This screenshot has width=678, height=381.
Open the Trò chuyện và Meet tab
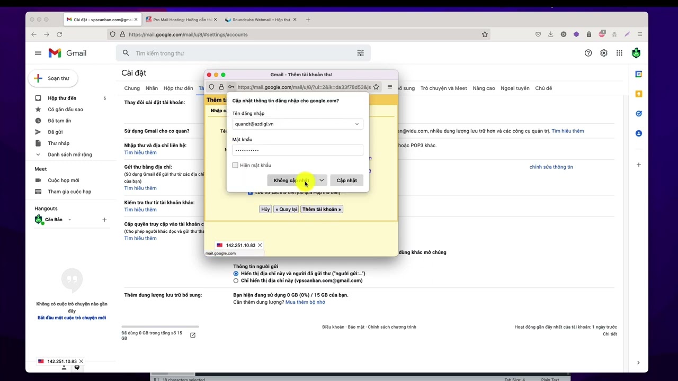pos(444,88)
